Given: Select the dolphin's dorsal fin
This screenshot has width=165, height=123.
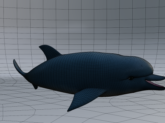Looking at the screenshot, I should 50,52.
